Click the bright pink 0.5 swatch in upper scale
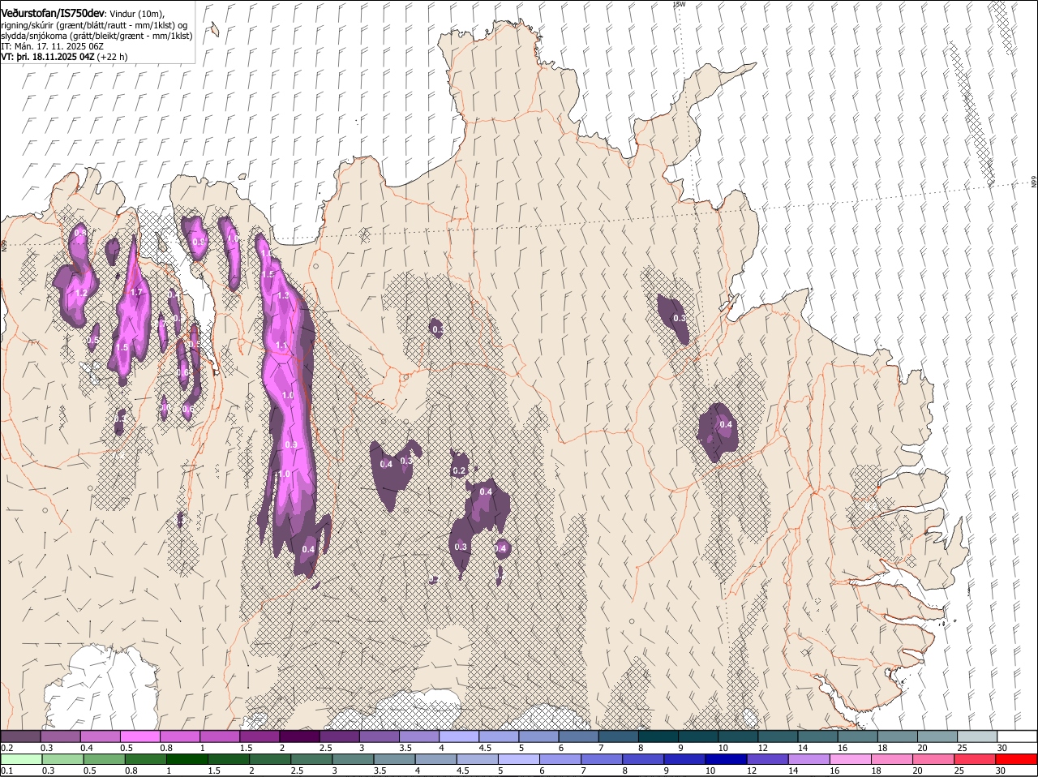1038x777 pixels. coord(140,736)
